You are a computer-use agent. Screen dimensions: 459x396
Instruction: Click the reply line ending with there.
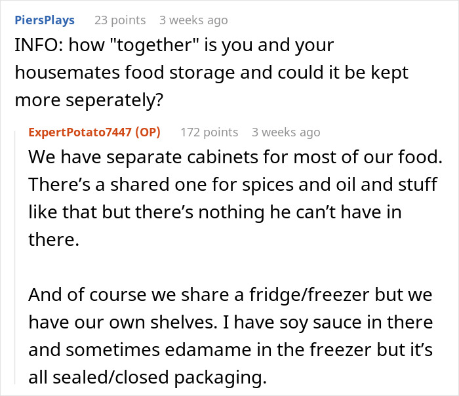[x=52, y=238]
